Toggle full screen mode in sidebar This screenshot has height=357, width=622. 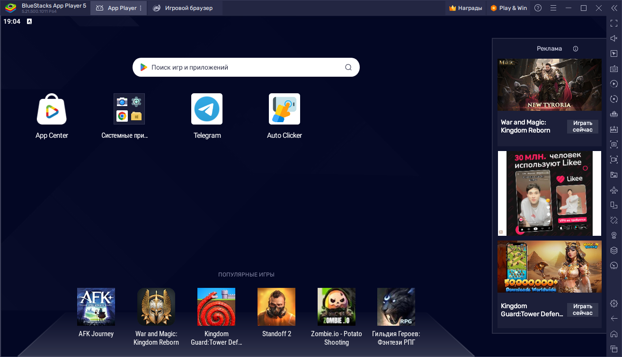click(x=614, y=23)
